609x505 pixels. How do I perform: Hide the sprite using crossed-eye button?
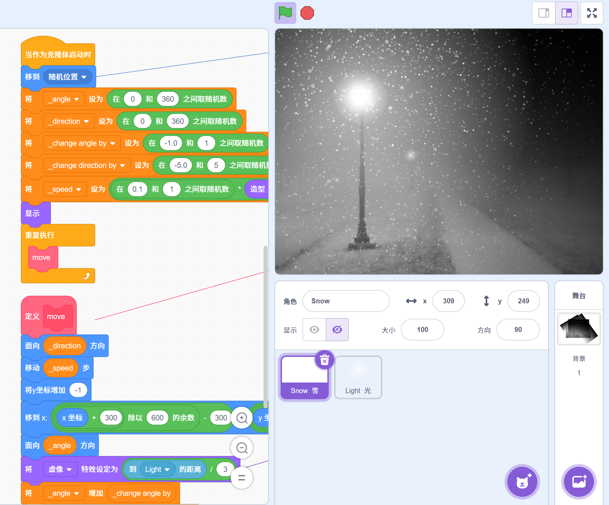[337, 330]
